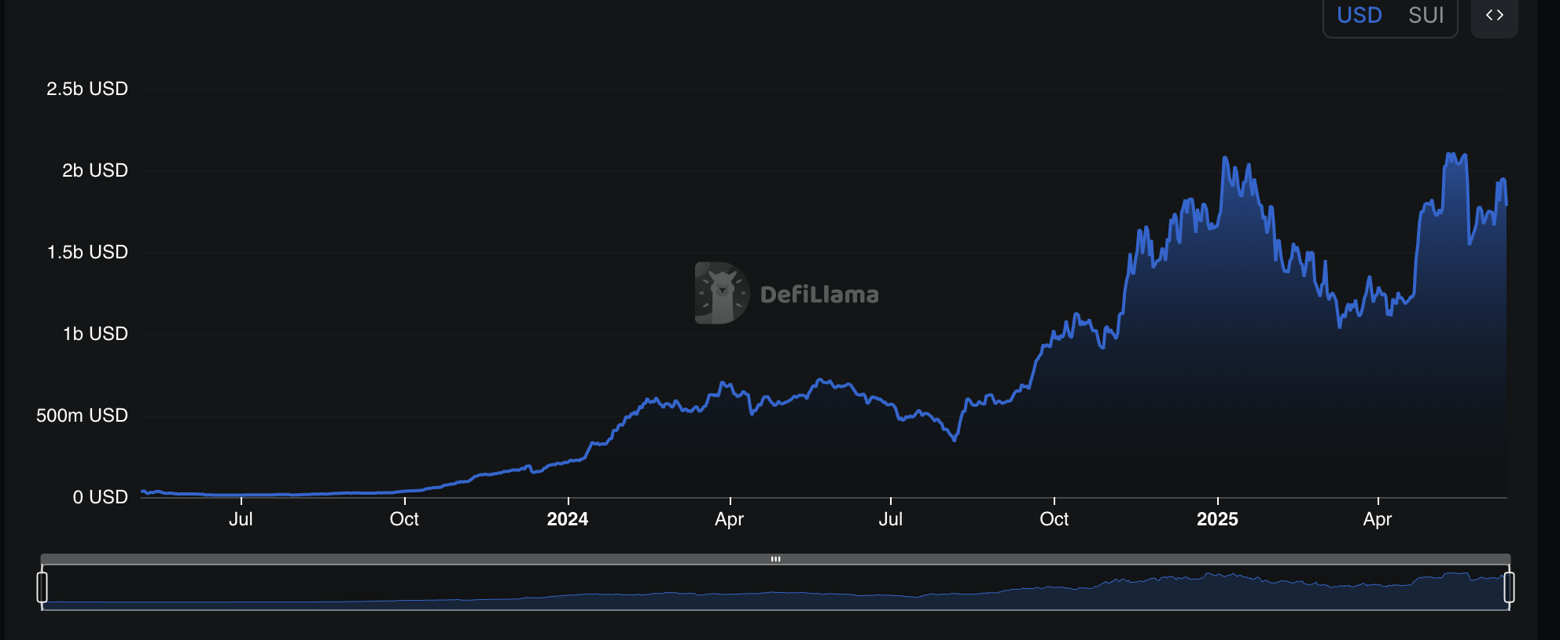Click the 2b USD y-axis label
Image resolution: width=1560 pixels, height=640 pixels.
pyautogui.click(x=94, y=170)
